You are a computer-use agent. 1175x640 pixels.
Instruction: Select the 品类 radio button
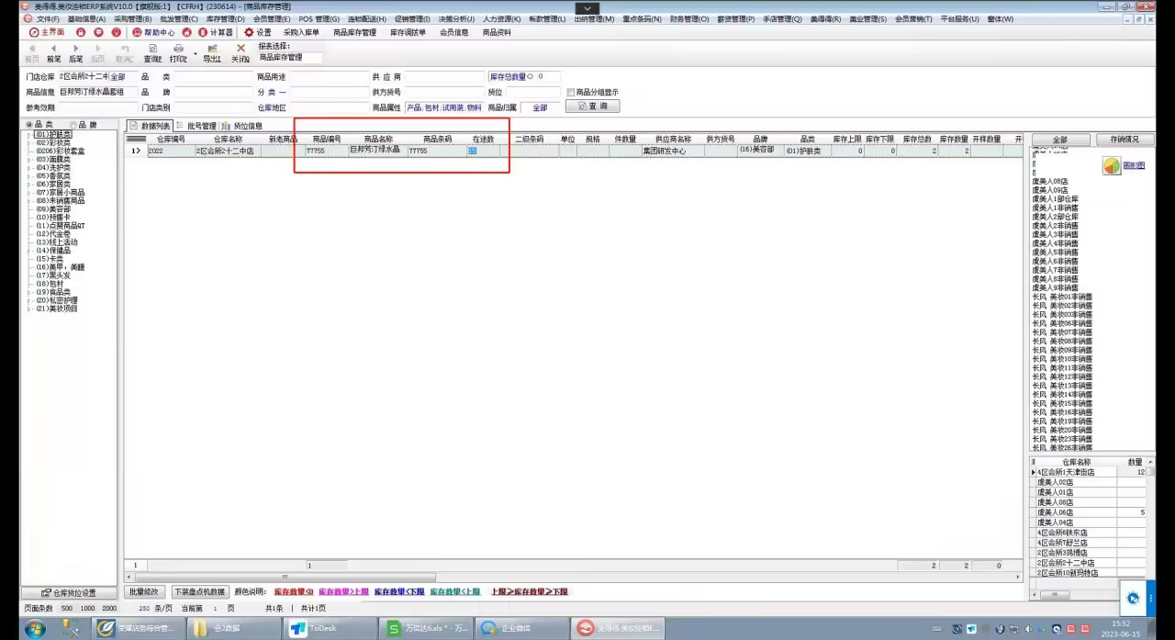pyautogui.click(x=28, y=125)
